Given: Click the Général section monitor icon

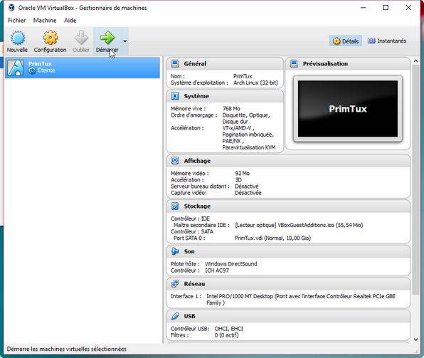Looking at the screenshot, I should pos(175,63).
